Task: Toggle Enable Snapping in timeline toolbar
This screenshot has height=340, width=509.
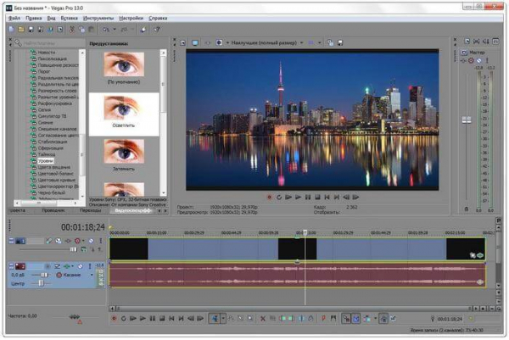Action: (346, 319)
